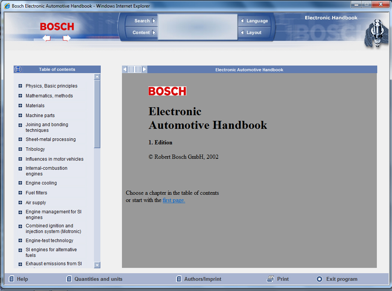Expand the Materials chapter
392x291 pixels.
[20, 105]
